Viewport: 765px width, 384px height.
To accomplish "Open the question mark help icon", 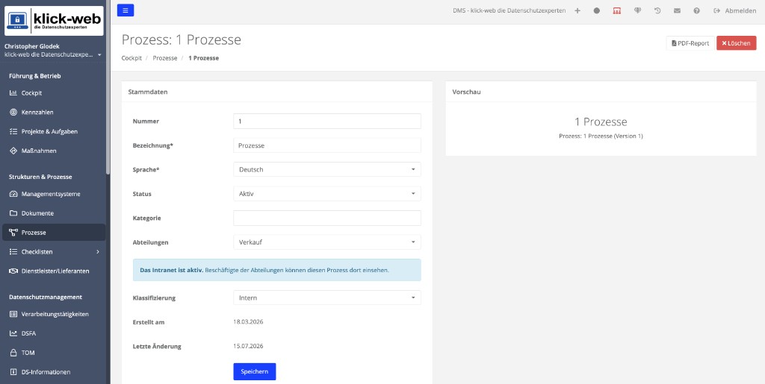I will [697, 10].
